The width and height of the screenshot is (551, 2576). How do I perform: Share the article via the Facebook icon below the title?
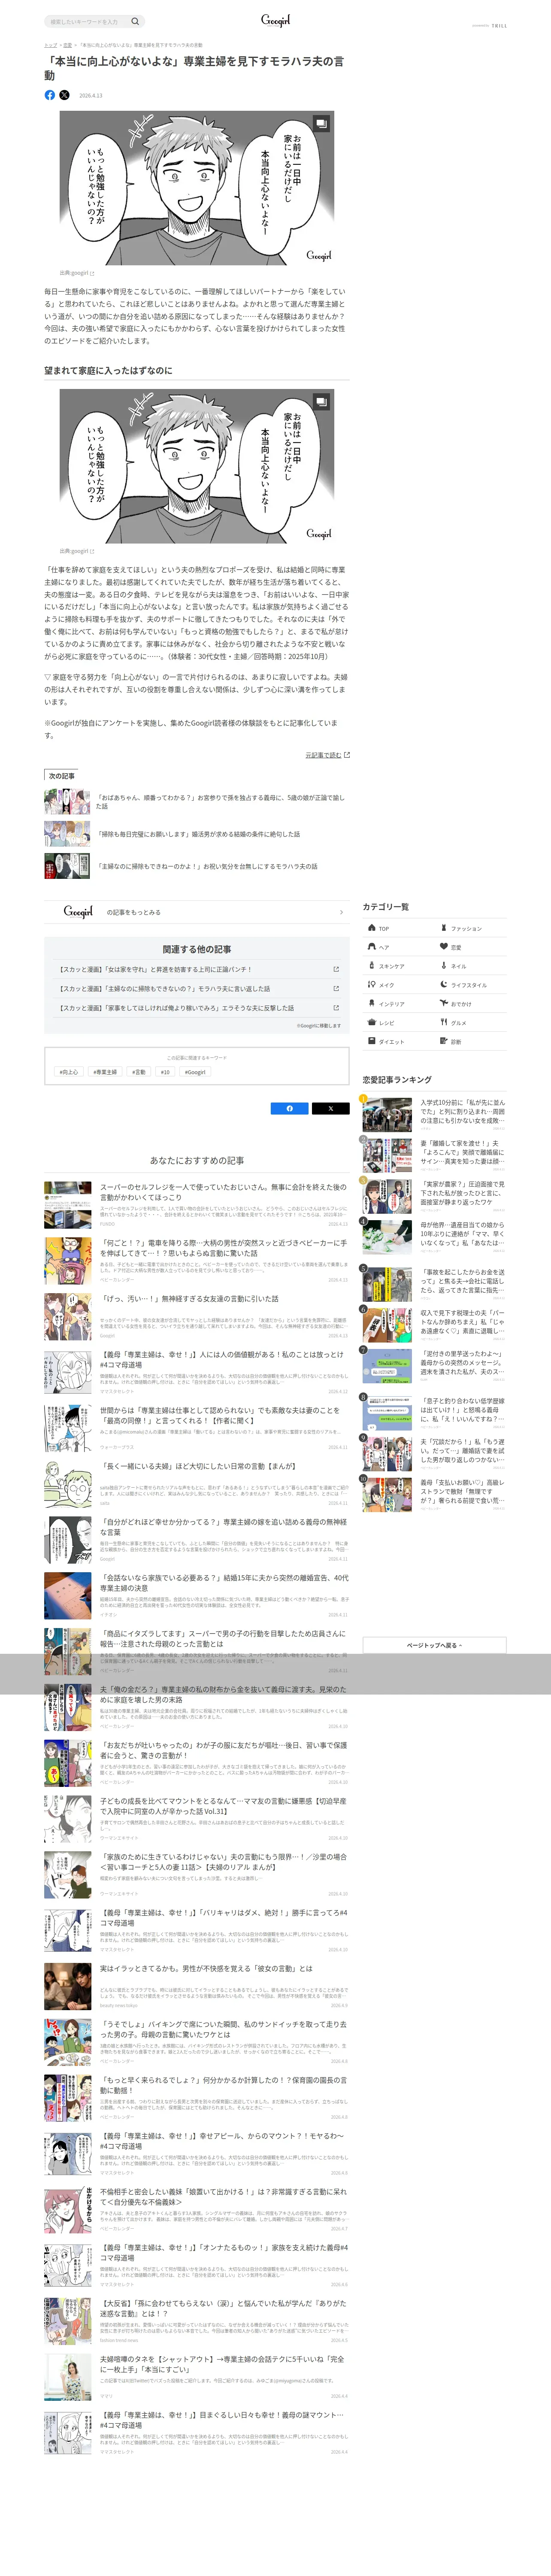pyautogui.click(x=50, y=95)
